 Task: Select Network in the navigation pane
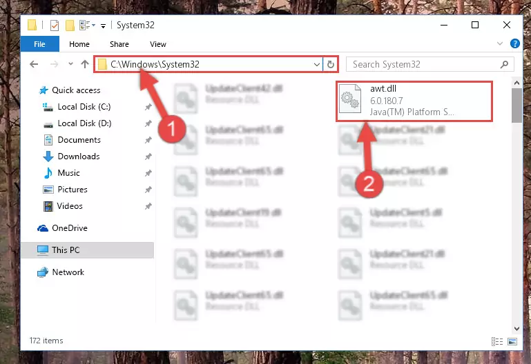(68, 272)
